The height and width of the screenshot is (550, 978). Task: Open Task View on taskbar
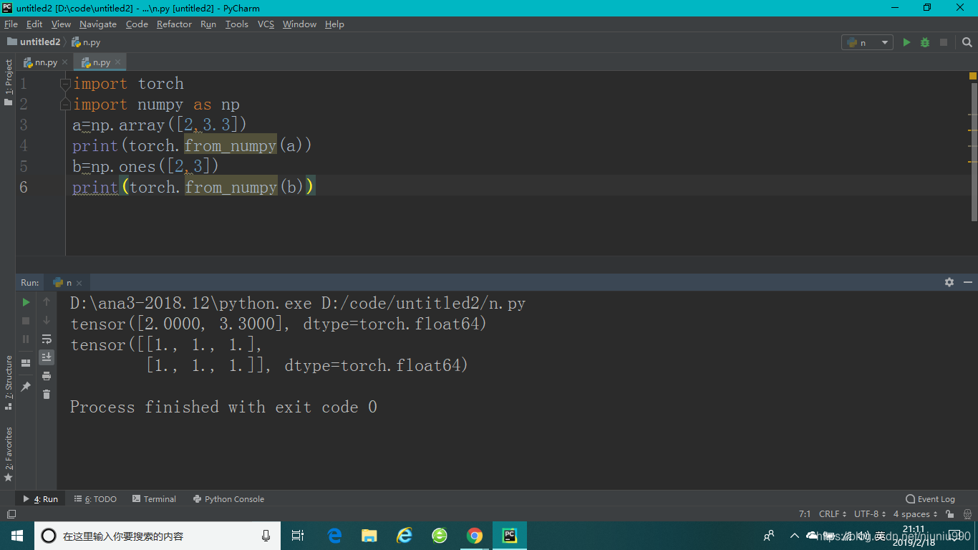coord(298,536)
